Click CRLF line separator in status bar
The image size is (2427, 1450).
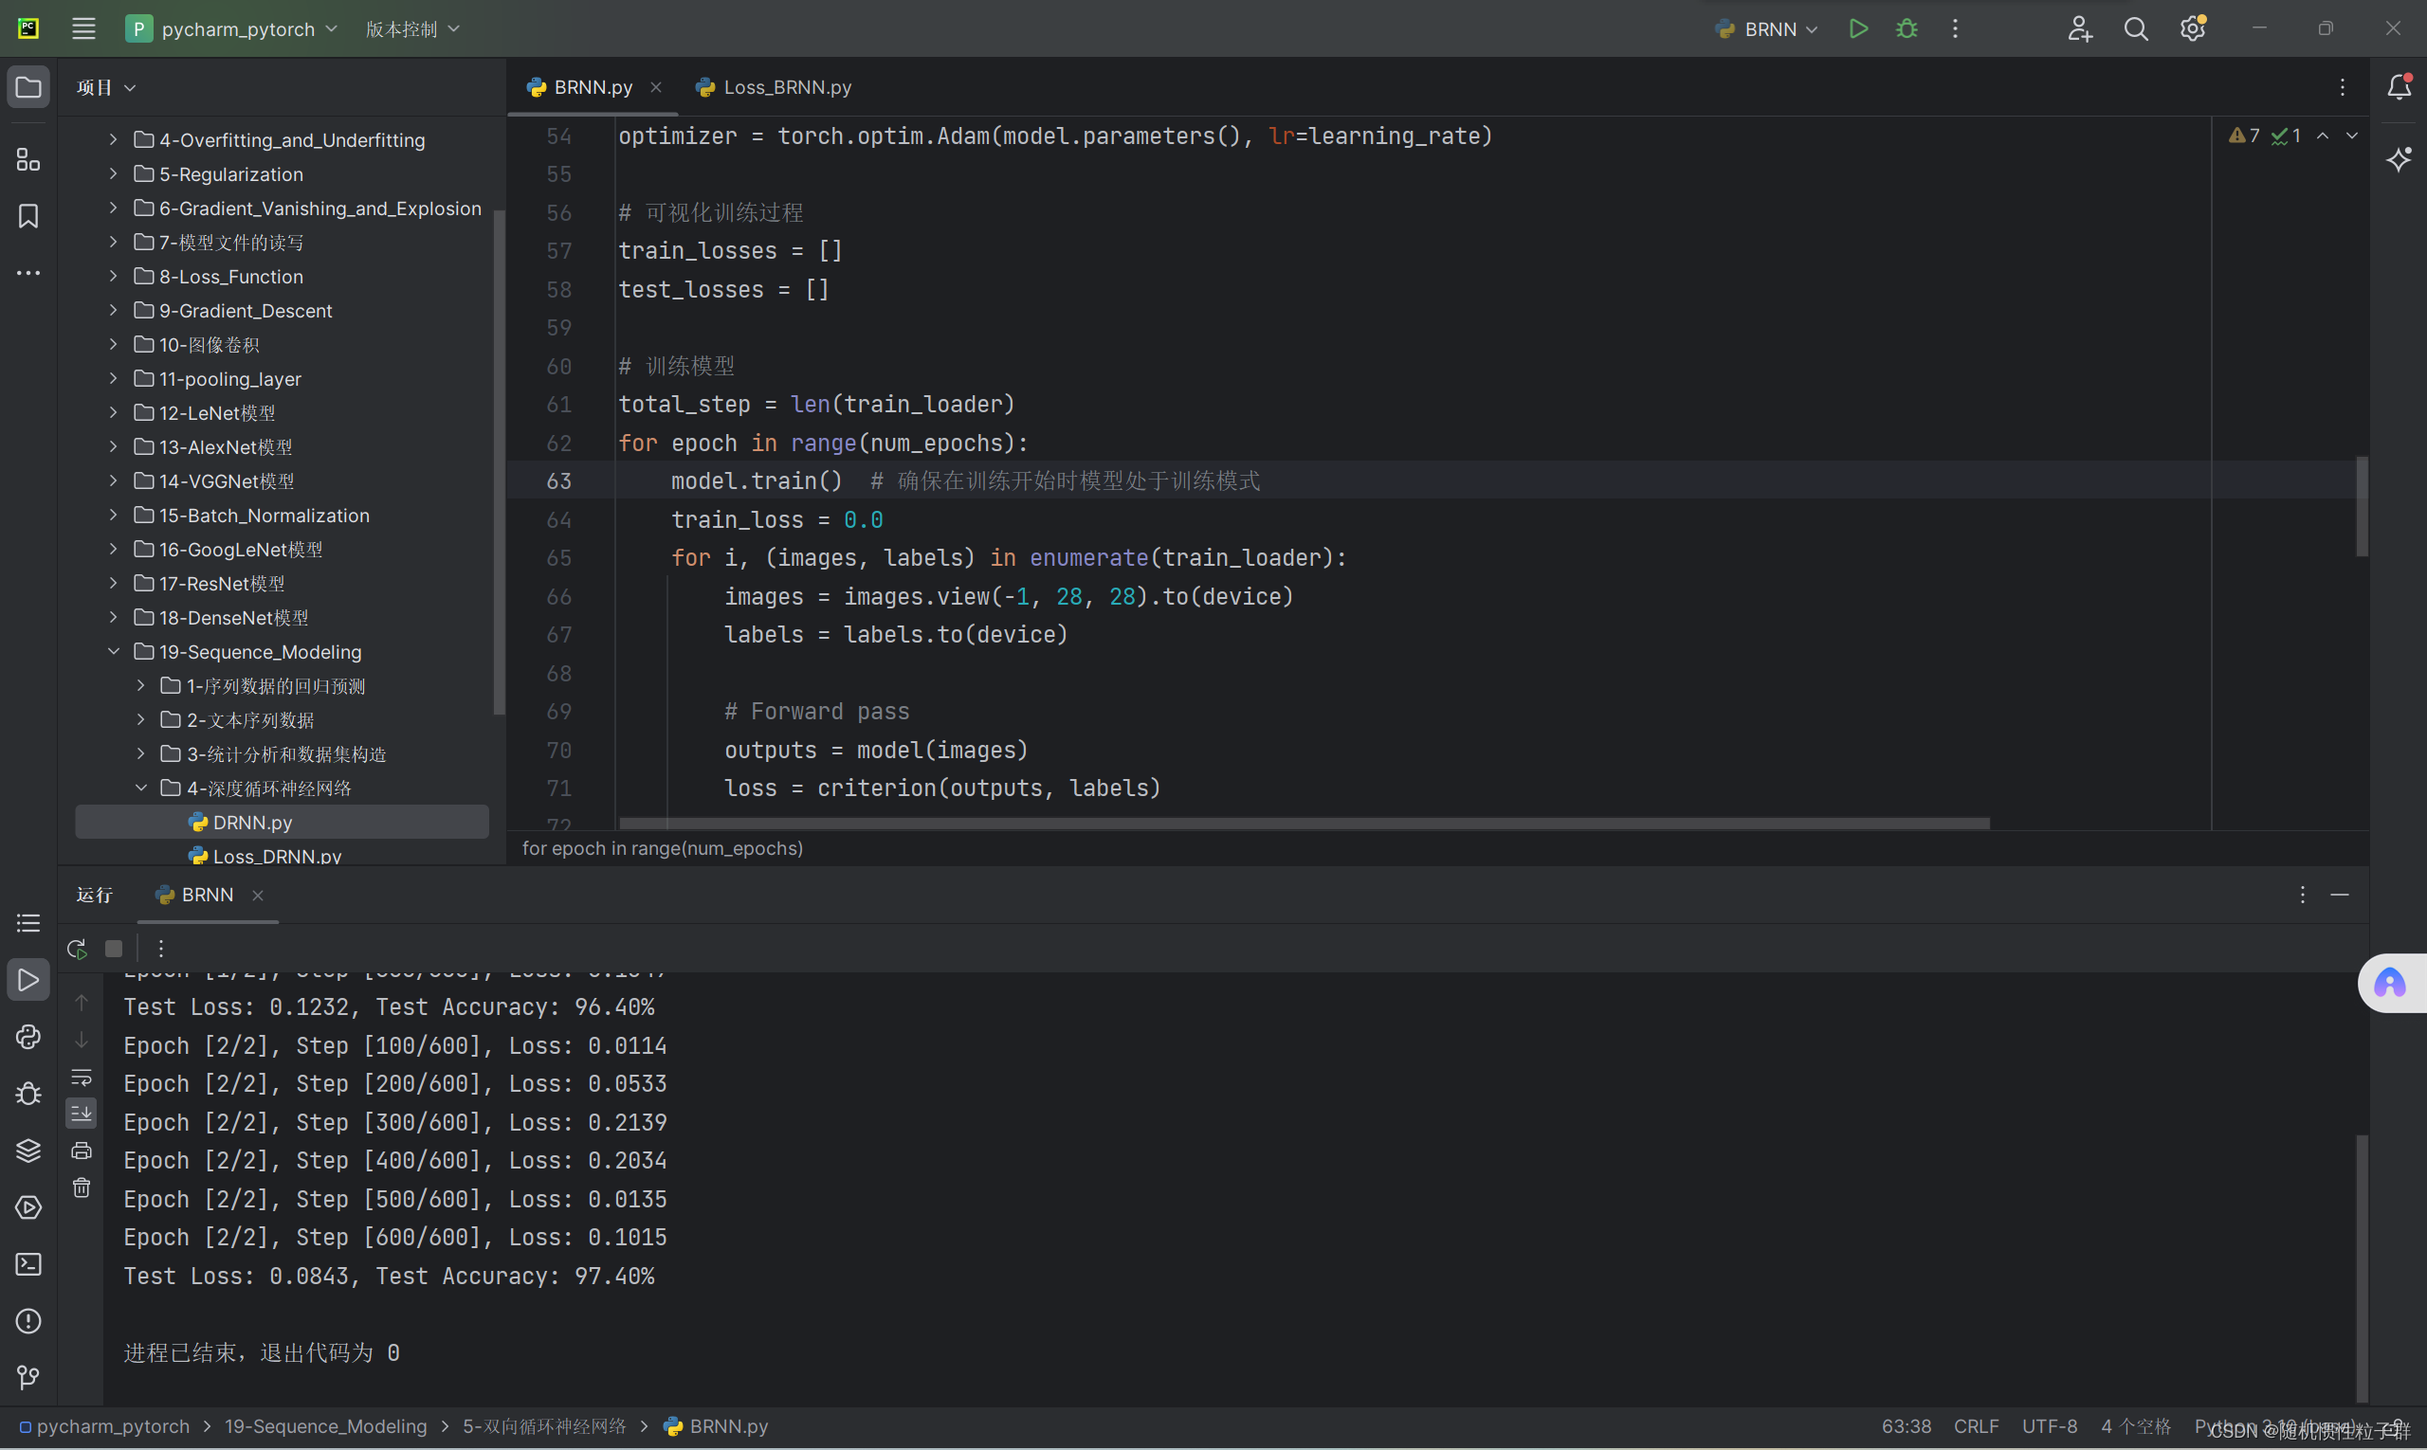tap(1976, 1426)
